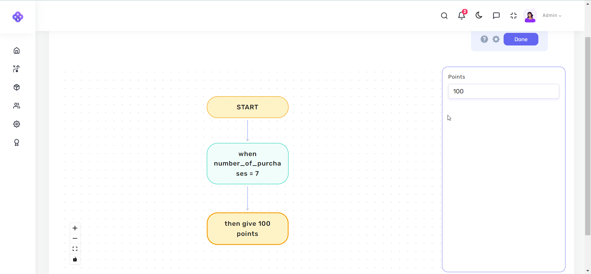Image resolution: width=591 pixels, height=274 pixels.
Task: Open the help question mark icon
Action: [484, 39]
